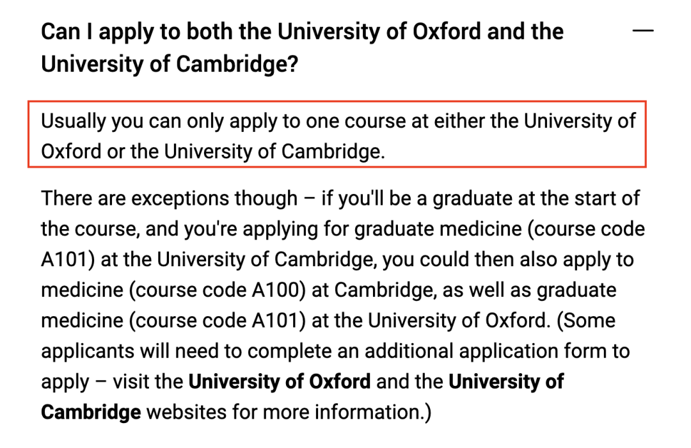The width and height of the screenshot is (691, 448).
Task: Click the word 'Usually' starting the answer
Action: coord(73,121)
